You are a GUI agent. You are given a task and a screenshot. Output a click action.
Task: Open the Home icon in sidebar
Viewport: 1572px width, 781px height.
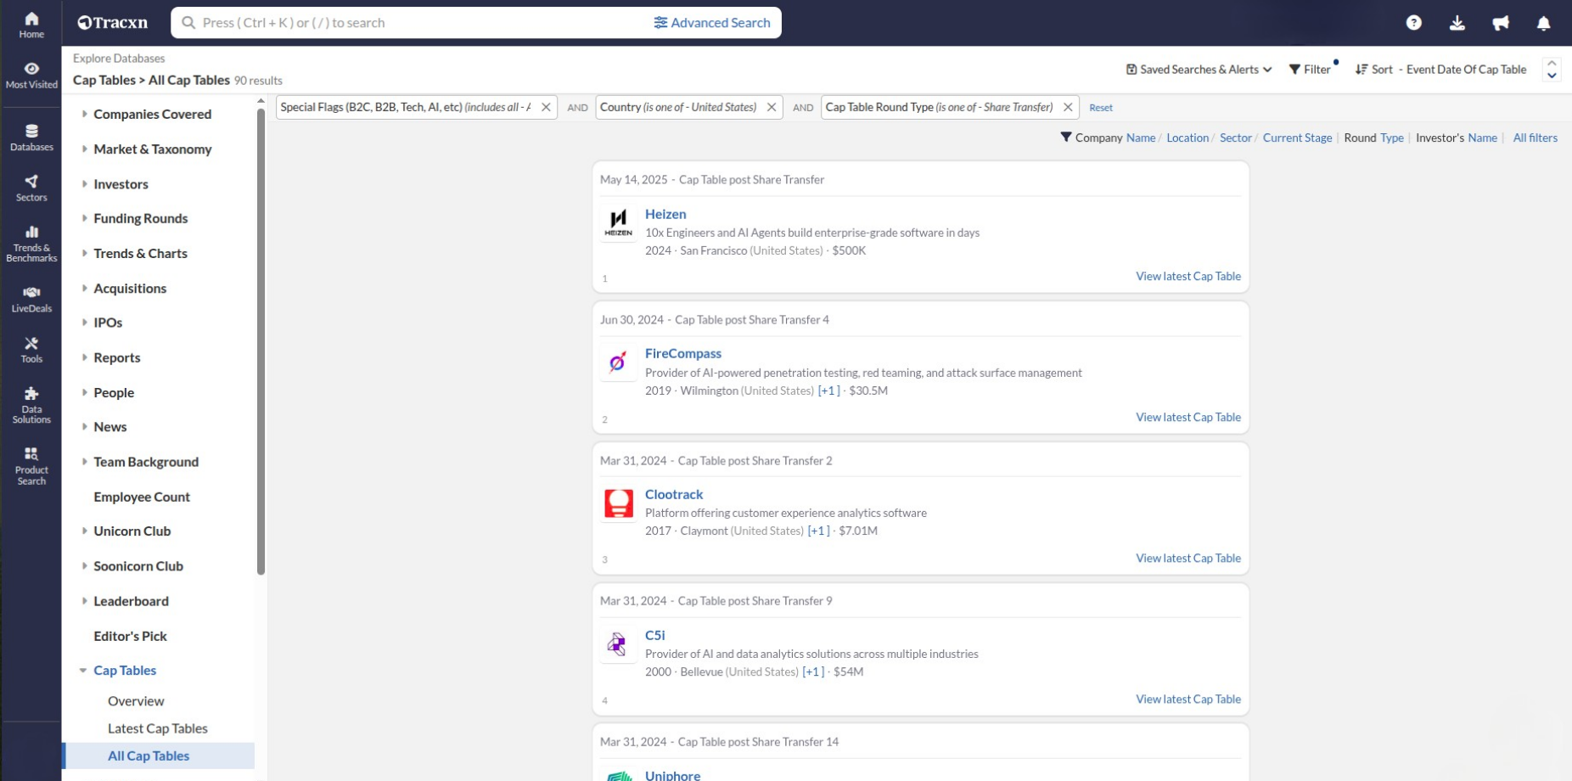[x=31, y=24]
